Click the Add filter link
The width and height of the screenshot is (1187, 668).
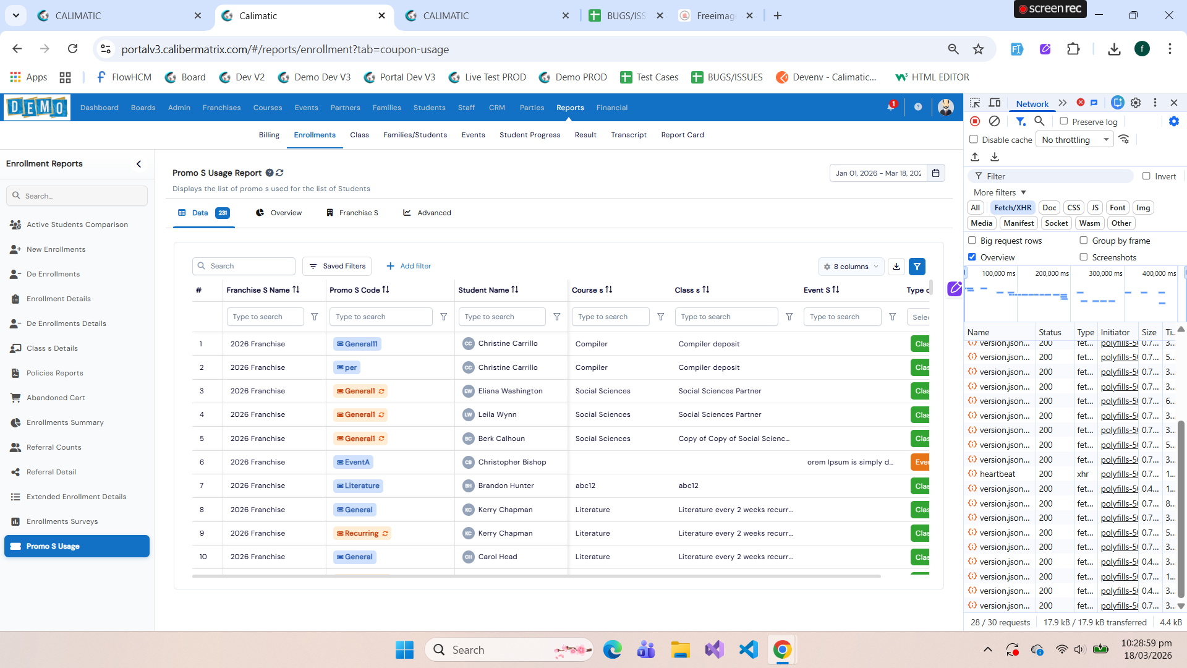click(x=409, y=266)
